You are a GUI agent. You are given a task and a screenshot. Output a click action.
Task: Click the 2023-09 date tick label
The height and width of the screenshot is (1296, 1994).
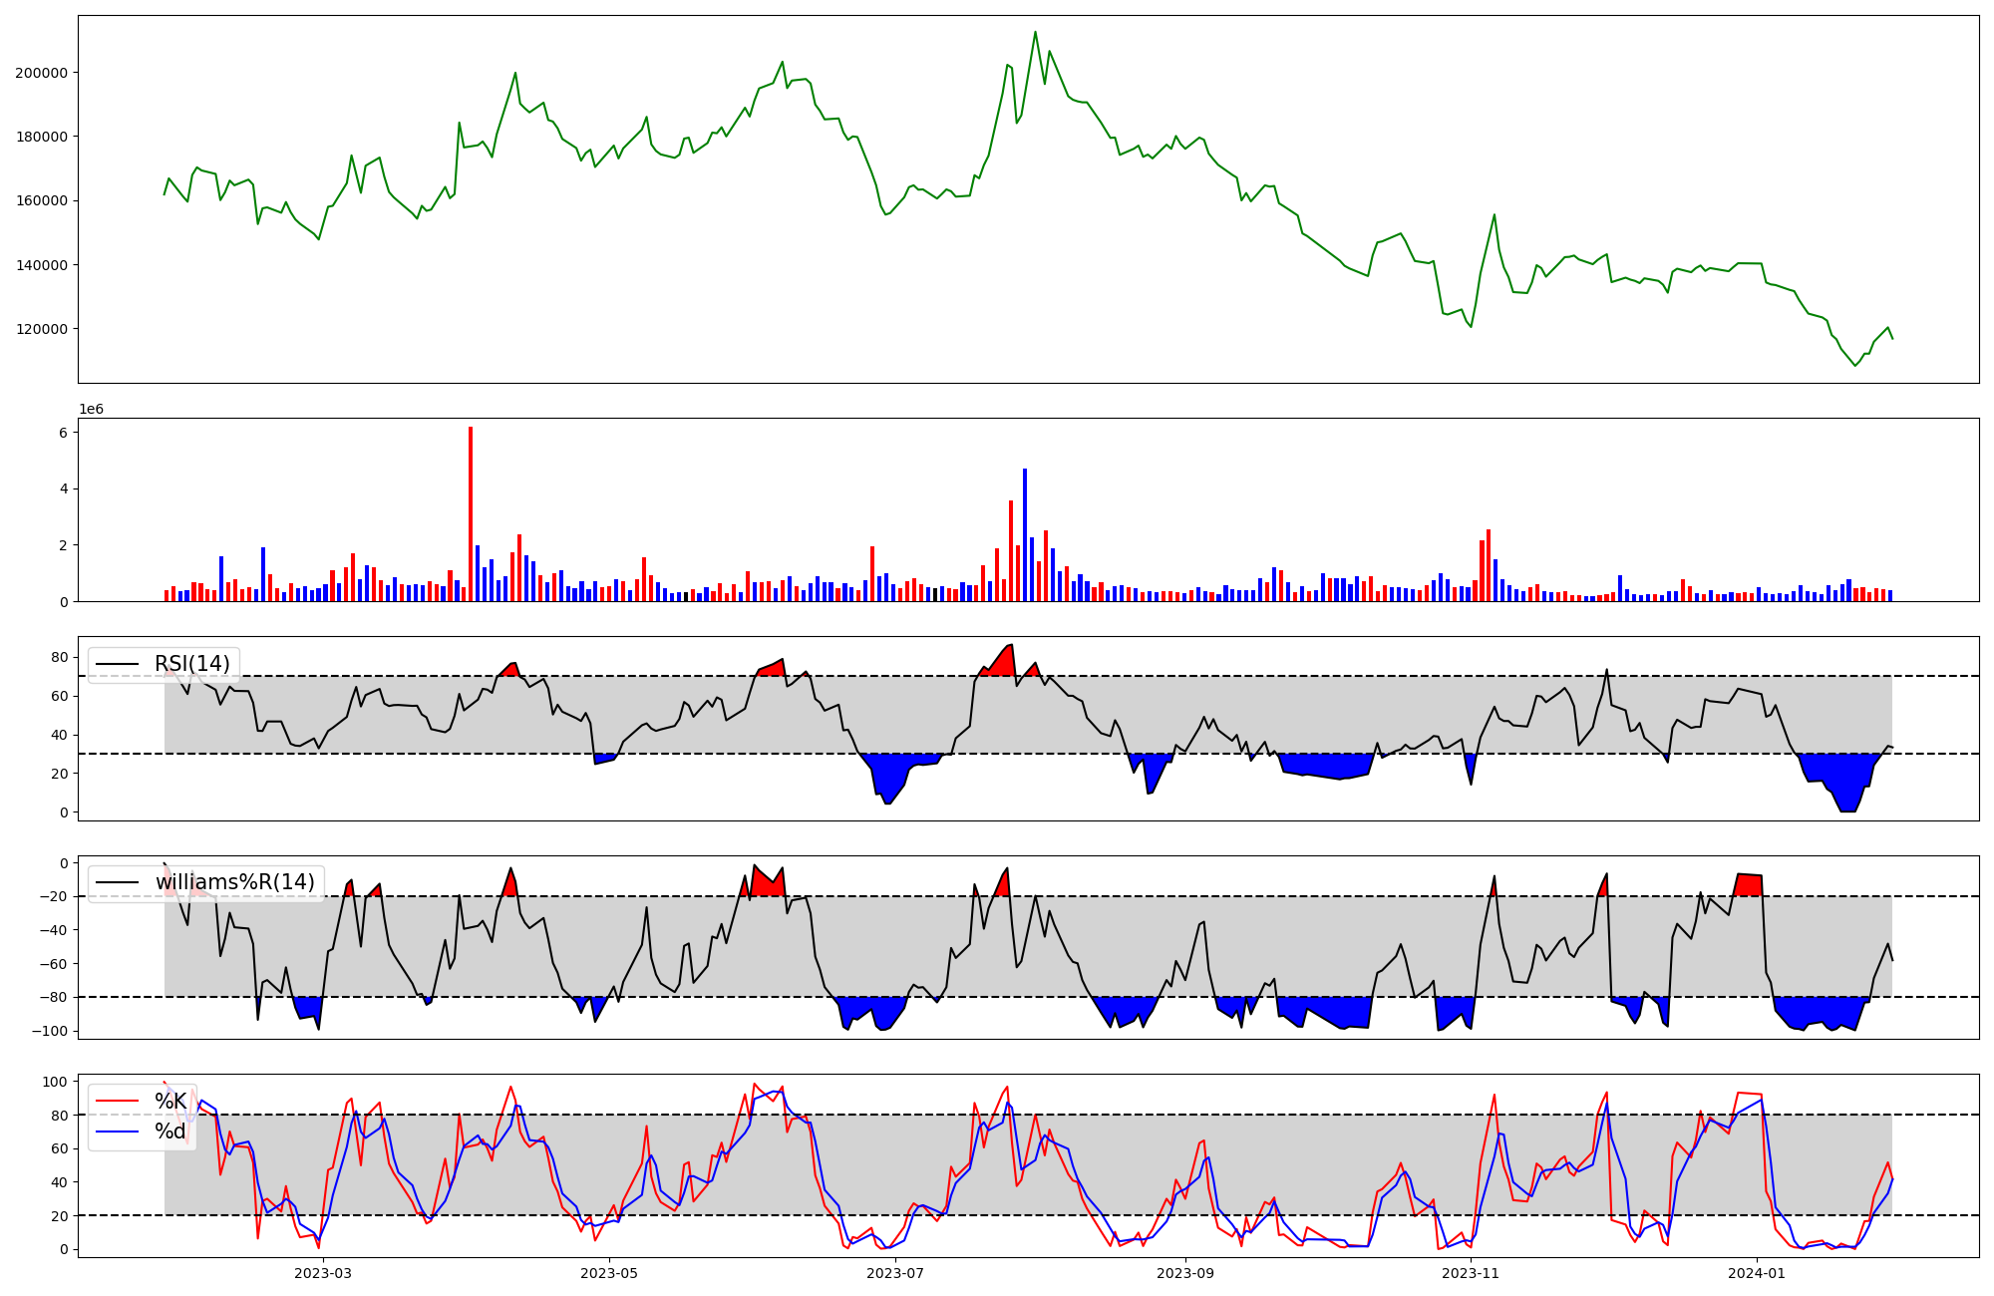click(1184, 1273)
